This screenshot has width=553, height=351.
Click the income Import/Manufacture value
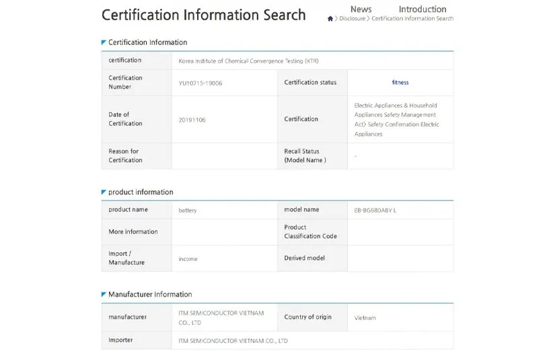tap(188, 259)
